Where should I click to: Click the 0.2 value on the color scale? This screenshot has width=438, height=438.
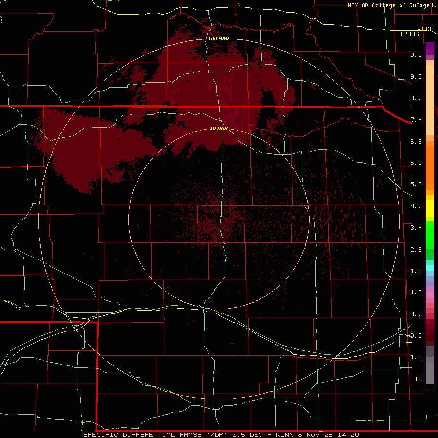coord(416,314)
